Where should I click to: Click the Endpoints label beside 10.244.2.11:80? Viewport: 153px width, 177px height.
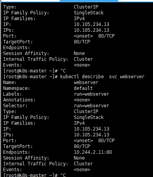17,152
